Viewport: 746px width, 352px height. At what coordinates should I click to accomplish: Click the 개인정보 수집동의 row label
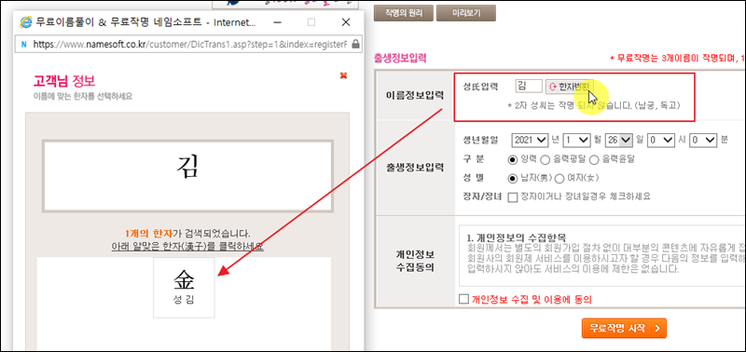[x=414, y=260]
